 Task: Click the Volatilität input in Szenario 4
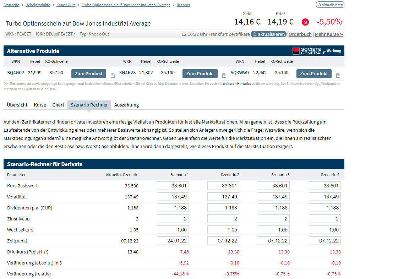click(325, 196)
